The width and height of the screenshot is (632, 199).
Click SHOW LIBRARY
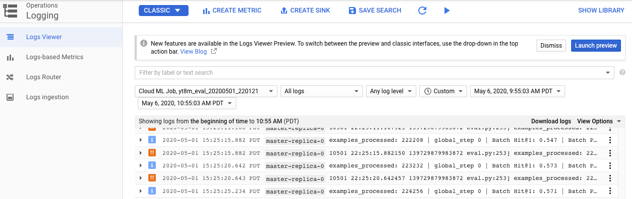(x=601, y=11)
